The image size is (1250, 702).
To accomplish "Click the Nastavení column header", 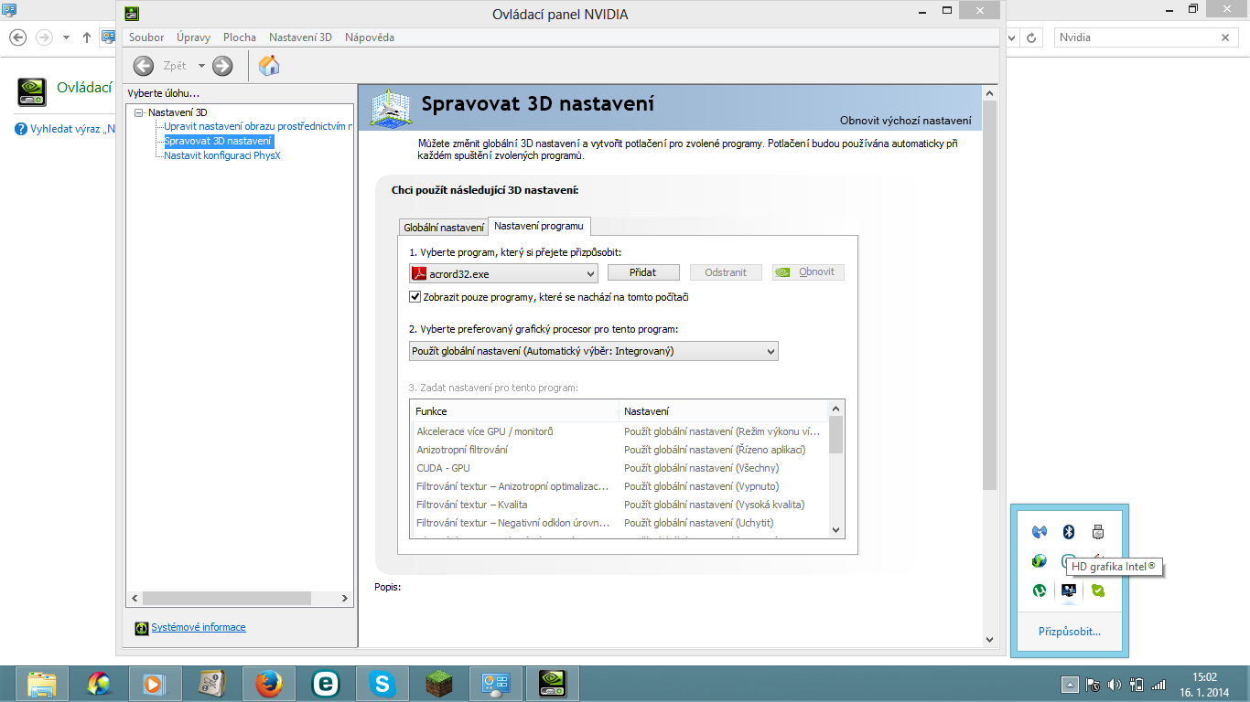I will click(x=723, y=411).
